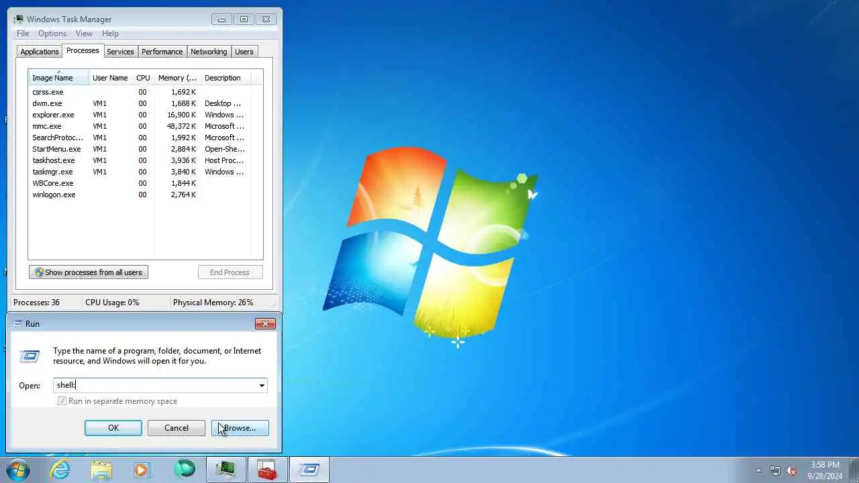Open the Windows Start menu orb
The image size is (859, 483).
coord(17,470)
